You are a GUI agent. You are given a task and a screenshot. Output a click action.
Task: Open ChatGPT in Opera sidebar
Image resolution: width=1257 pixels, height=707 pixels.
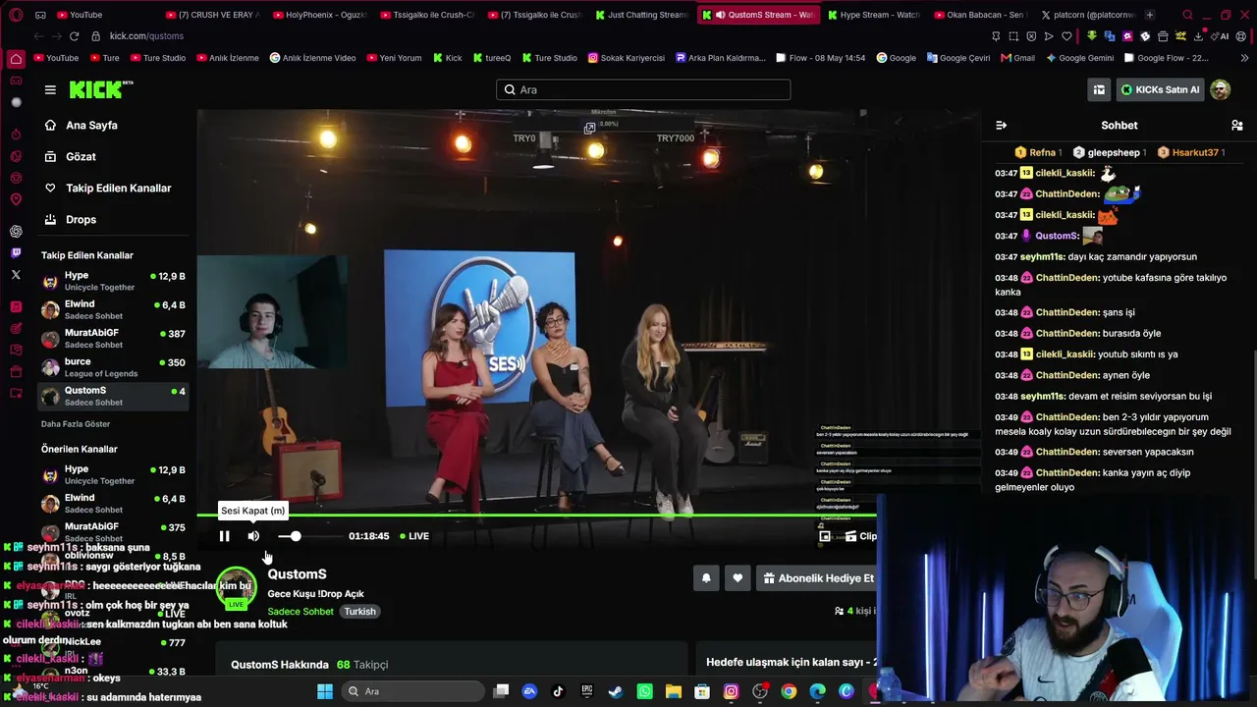tap(16, 232)
